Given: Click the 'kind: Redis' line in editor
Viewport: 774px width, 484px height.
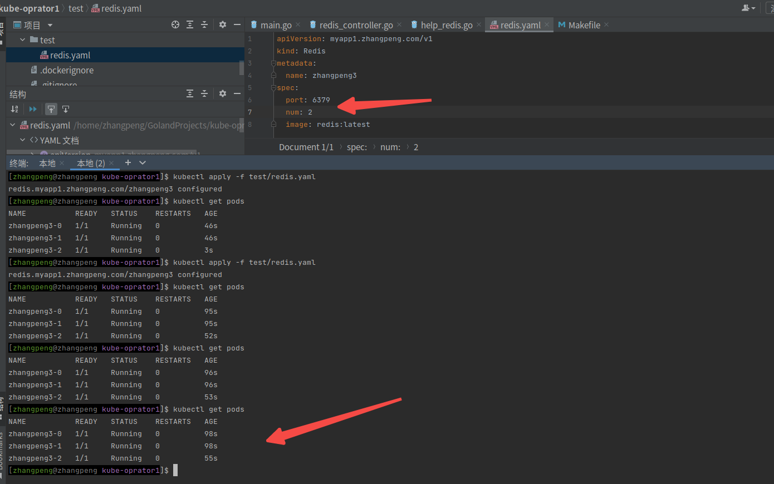Looking at the screenshot, I should tap(301, 51).
